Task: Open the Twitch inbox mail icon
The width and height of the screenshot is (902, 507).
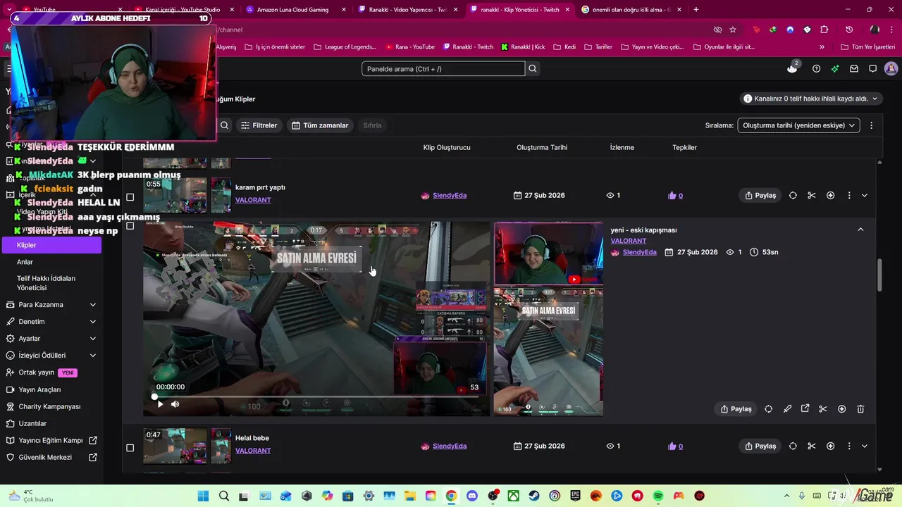Action: [854, 68]
